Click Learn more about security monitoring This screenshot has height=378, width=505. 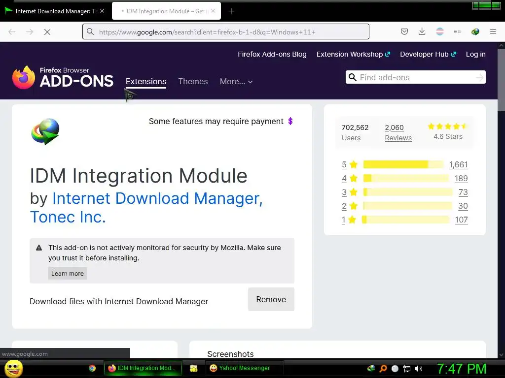point(67,274)
